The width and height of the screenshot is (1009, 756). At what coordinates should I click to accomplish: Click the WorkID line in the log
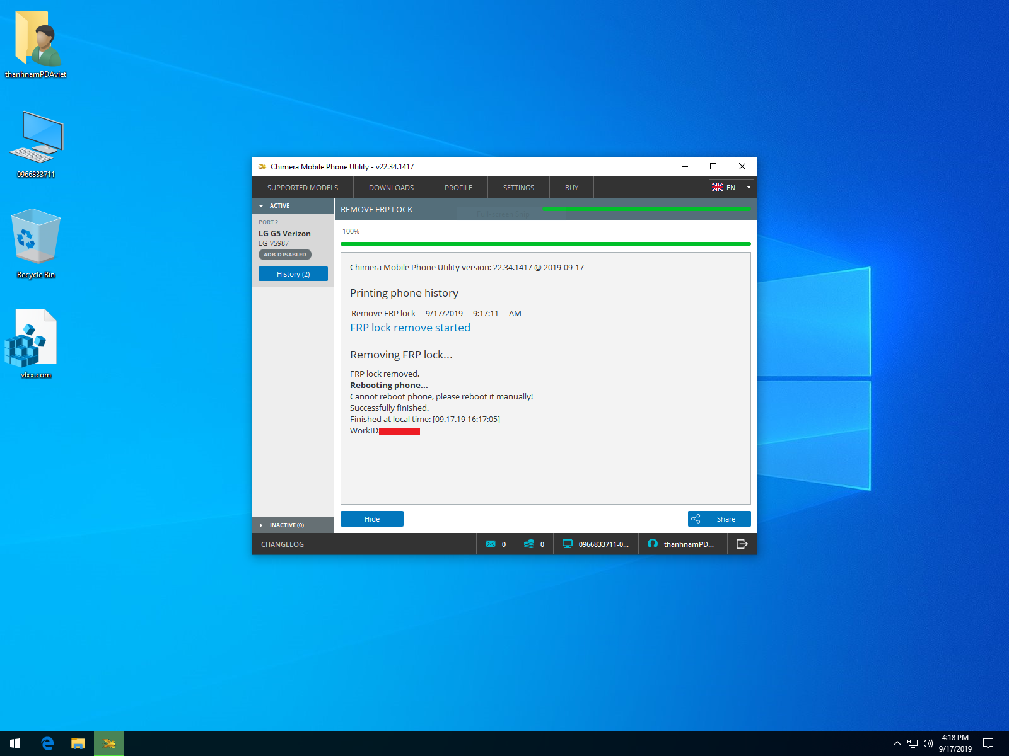click(385, 431)
